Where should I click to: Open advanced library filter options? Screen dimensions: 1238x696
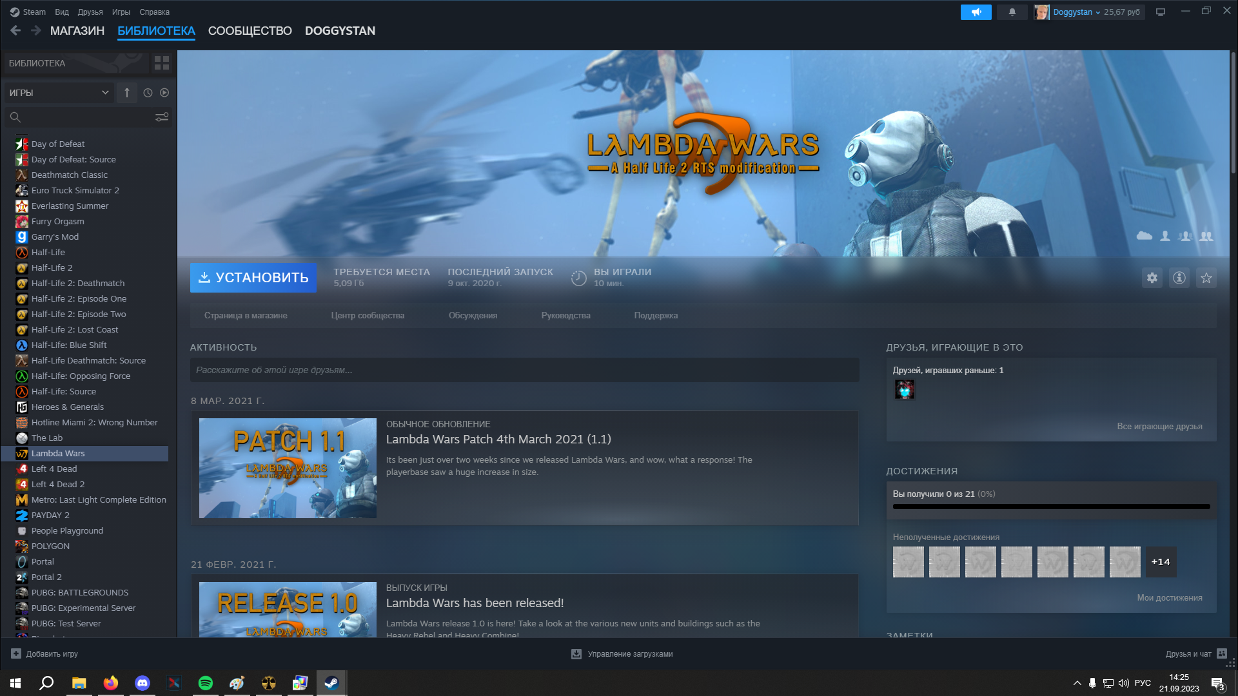click(162, 117)
